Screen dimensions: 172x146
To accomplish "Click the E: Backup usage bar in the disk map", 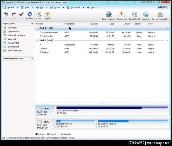I will [133, 121].
